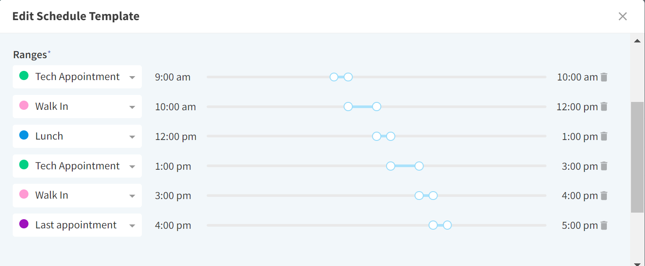Click the start handle of the Lunch slider
Screen dimensions: 645x266
click(x=377, y=136)
